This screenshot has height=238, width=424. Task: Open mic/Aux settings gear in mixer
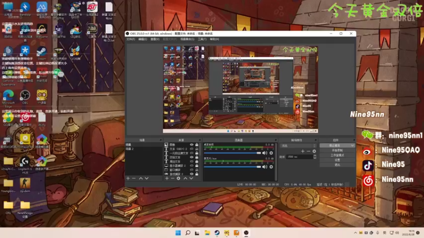(x=271, y=167)
